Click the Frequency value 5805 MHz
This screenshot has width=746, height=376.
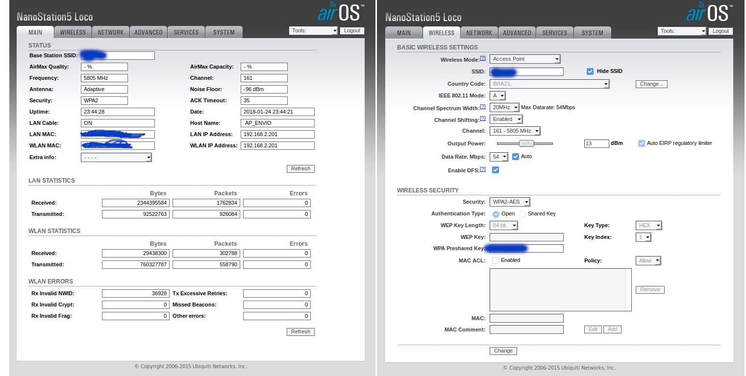click(104, 78)
